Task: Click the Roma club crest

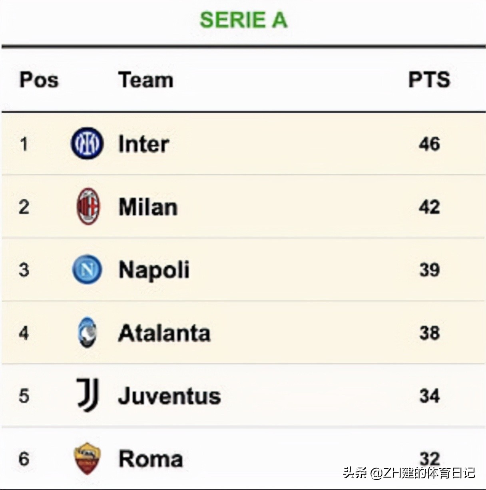Action: pos(88,458)
